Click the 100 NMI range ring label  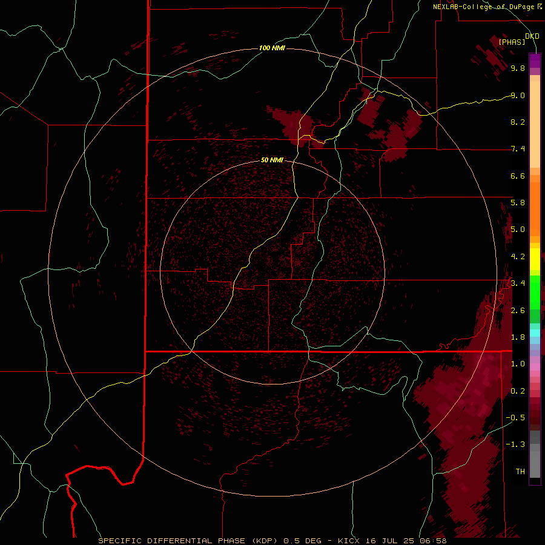[x=272, y=48]
